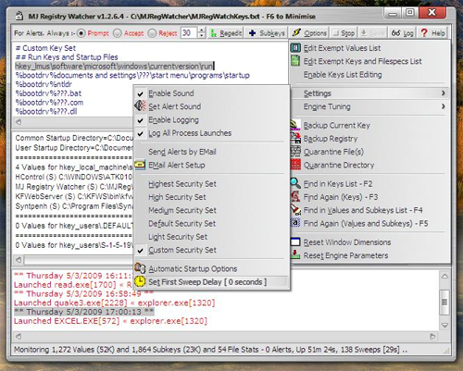
Task: Click the application icon in title bar
Action: 19,16
